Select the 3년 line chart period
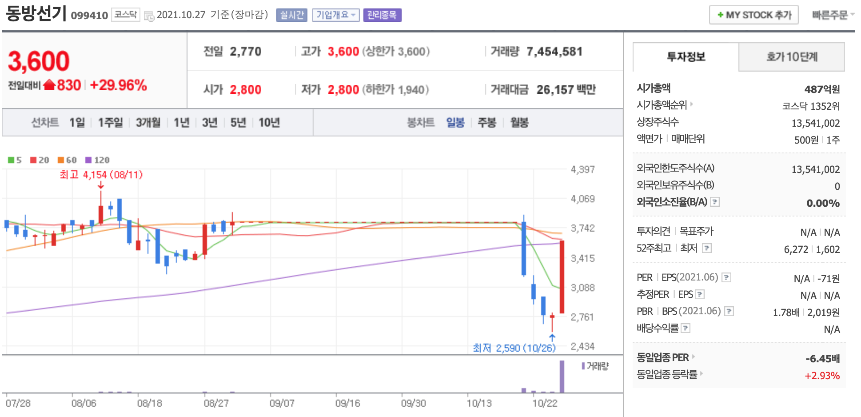This screenshot has height=417, width=861. point(210,122)
